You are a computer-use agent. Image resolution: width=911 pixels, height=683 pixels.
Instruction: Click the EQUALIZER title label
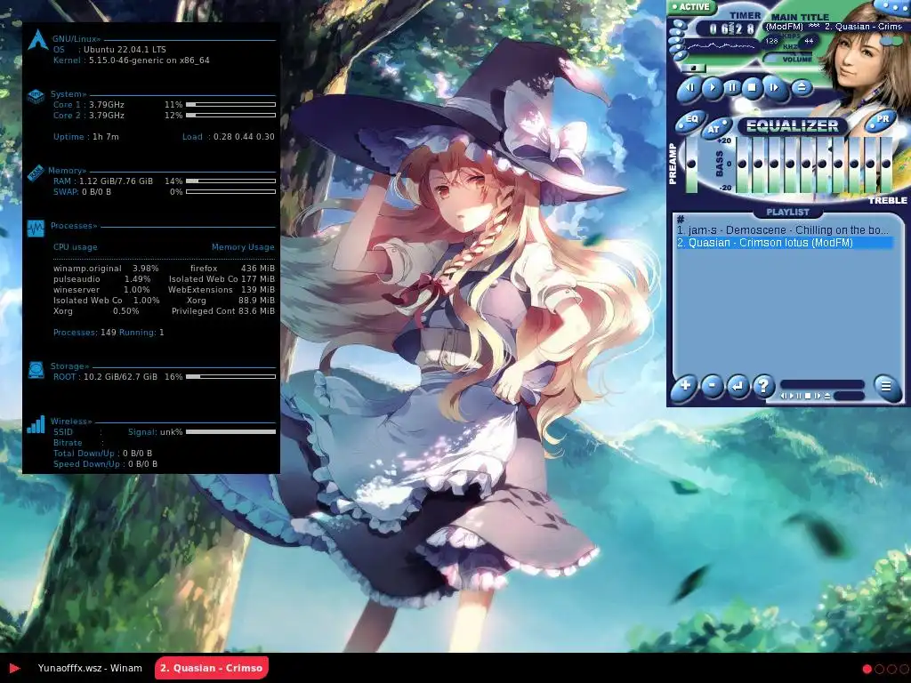click(792, 126)
